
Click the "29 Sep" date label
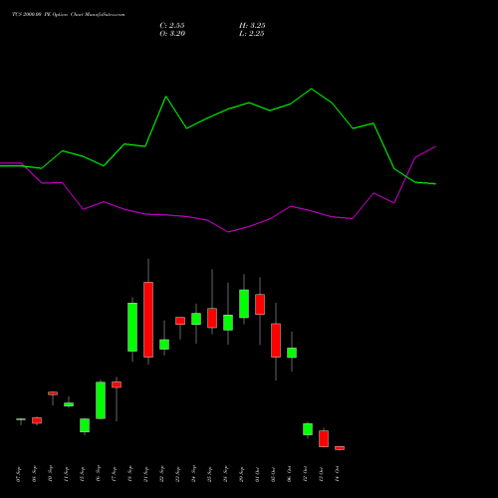[242, 474]
